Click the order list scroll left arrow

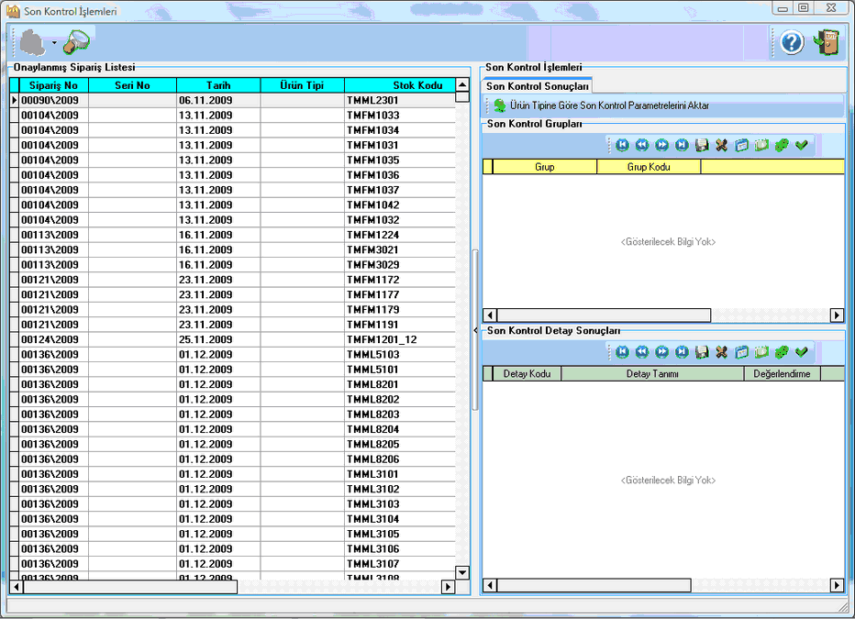click(x=17, y=587)
